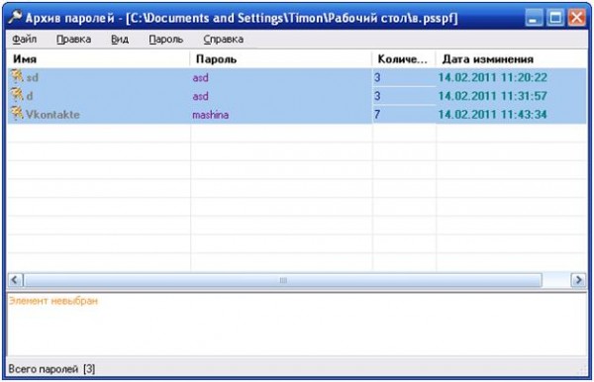Click the count 3 in the sd row
594x382 pixels.
pyautogui.click(x=377, y=77)
